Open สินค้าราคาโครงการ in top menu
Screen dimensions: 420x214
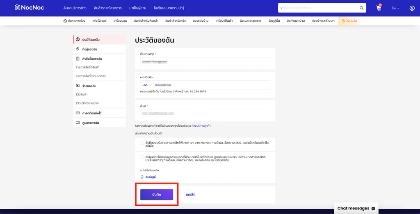pyautogui.click(x=108, y=8)
